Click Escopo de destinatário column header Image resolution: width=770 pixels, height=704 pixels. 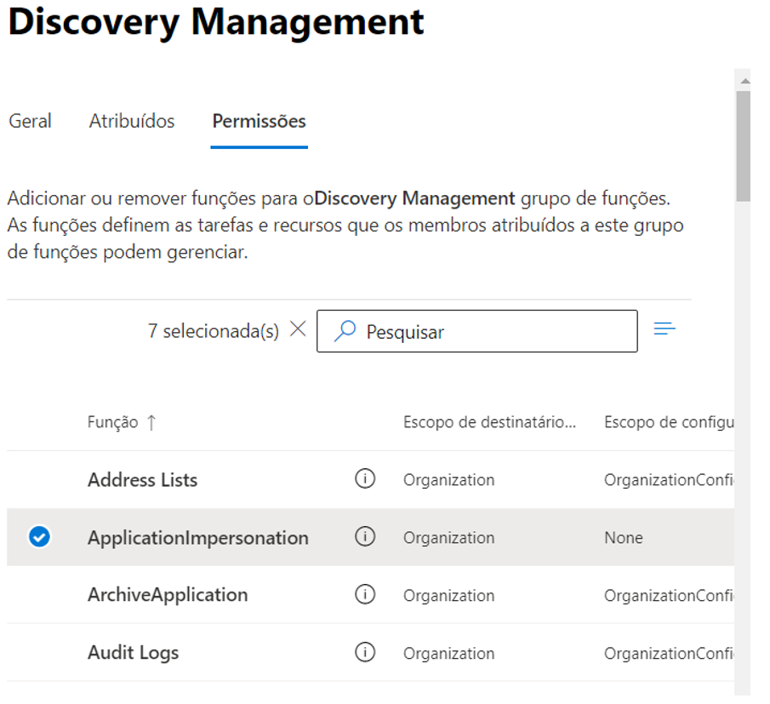(x=489, y=422)
